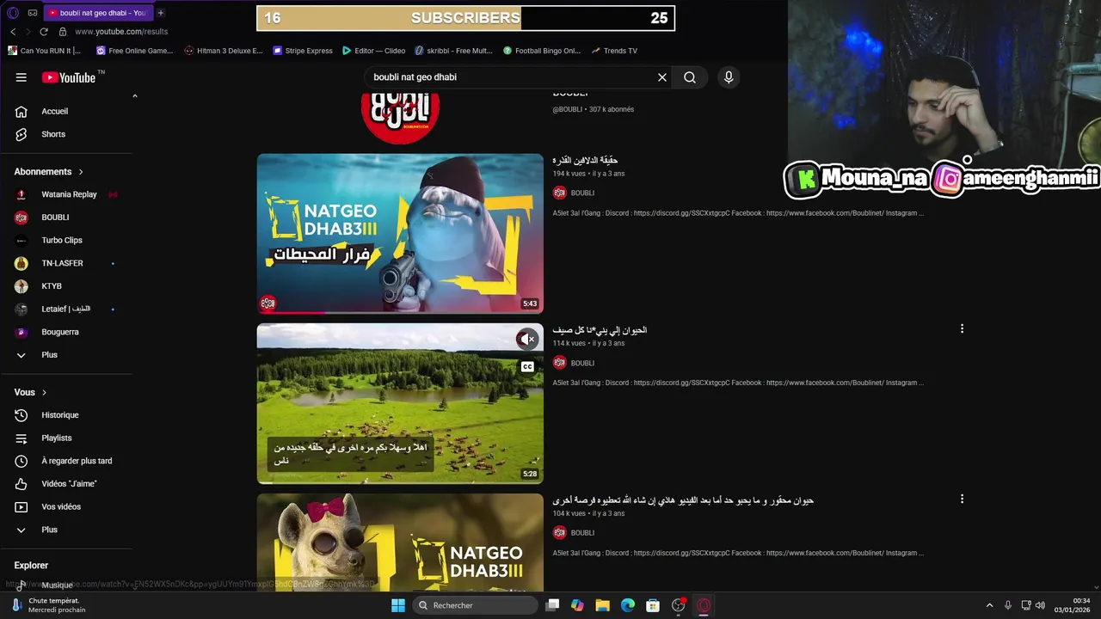Clear the search box with X

pos(662,77)
